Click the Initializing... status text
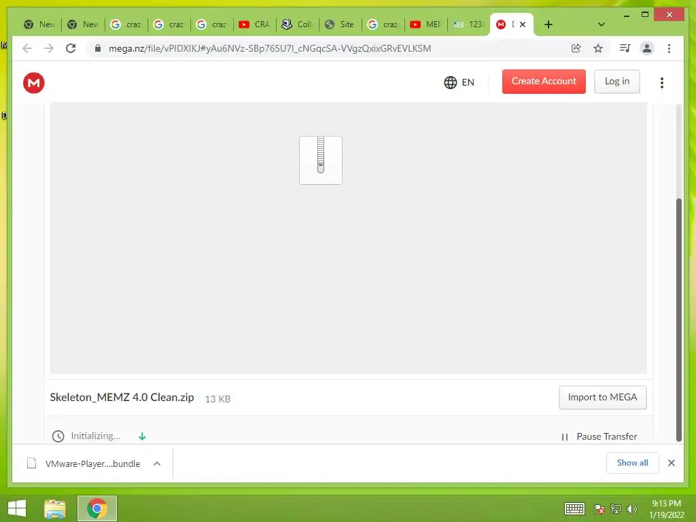Screen dimensions: 696x522 click(x=95, y=436)
